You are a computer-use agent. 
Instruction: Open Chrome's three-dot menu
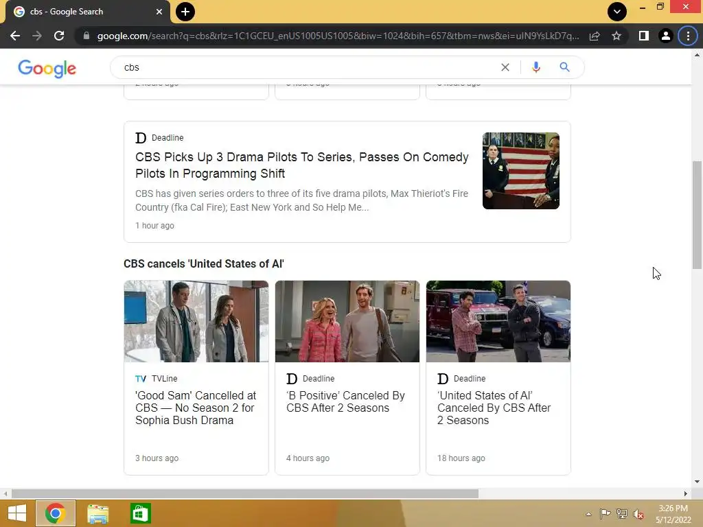click(688, 36)
